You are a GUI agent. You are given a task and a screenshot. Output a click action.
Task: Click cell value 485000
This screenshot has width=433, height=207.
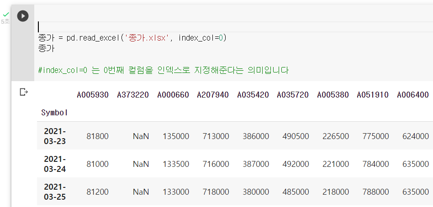296,192
